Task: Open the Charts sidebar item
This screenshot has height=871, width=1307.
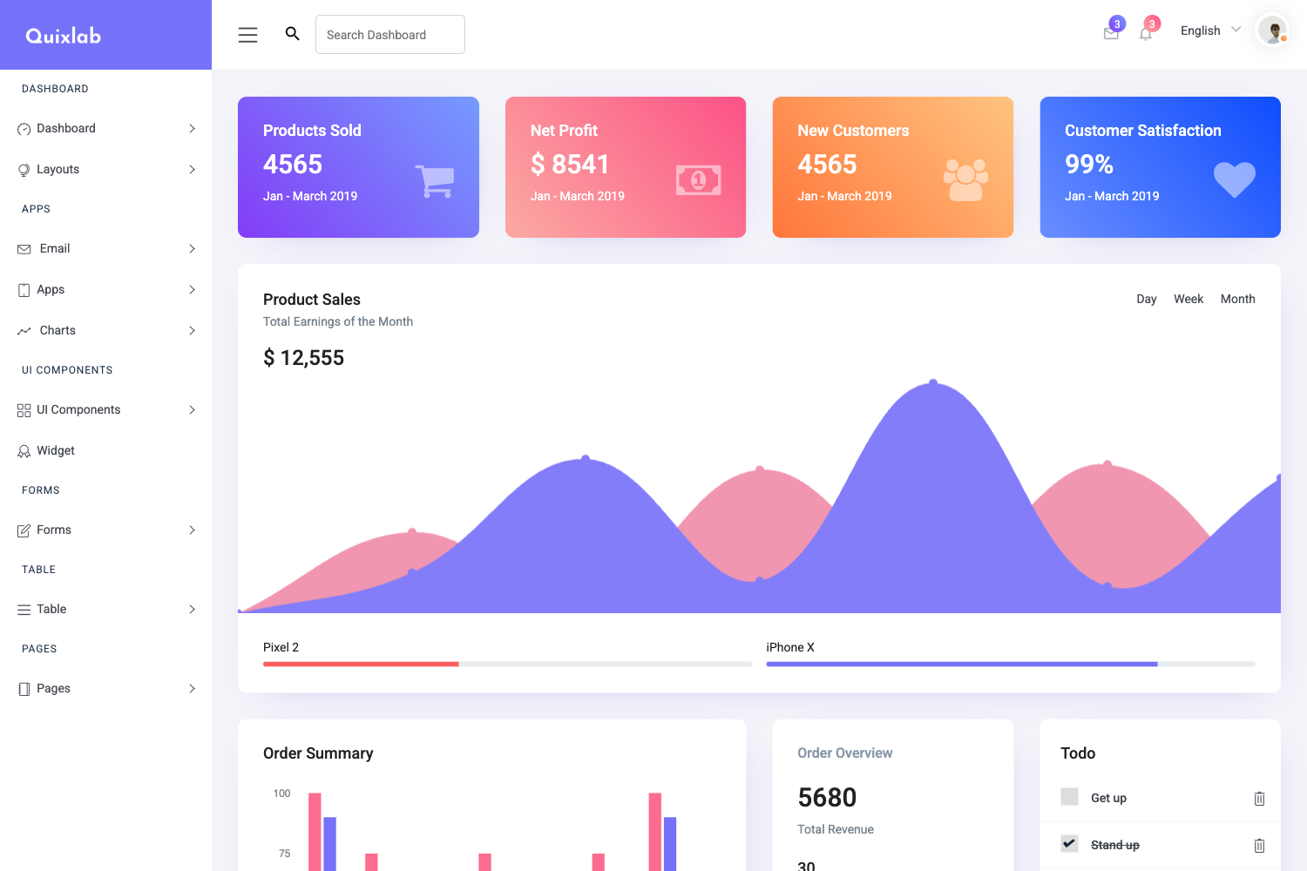Action: [105, 331]
